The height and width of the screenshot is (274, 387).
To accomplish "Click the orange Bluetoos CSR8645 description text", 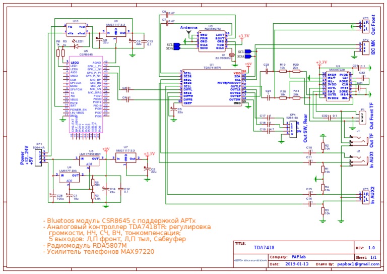I will 119,221.
